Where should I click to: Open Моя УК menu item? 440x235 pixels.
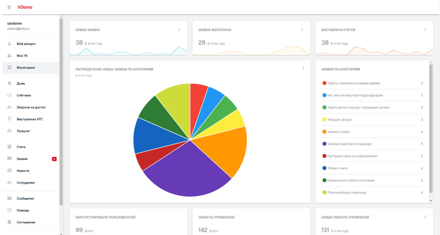click(31, 56)
